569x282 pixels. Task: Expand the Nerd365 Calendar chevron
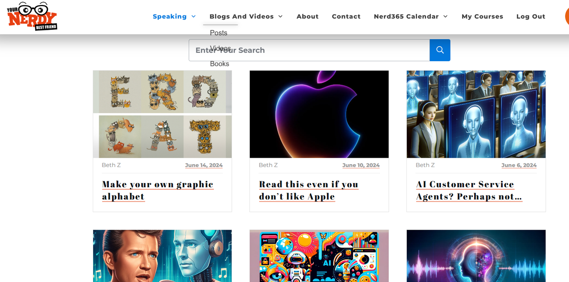coord(445,16)
